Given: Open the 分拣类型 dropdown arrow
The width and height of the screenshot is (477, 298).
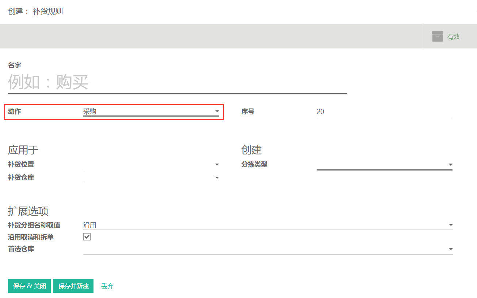Looking at the screenshot, I should point(450,165).
